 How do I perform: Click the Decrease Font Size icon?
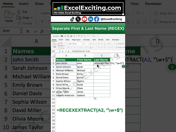coord(94,44)
